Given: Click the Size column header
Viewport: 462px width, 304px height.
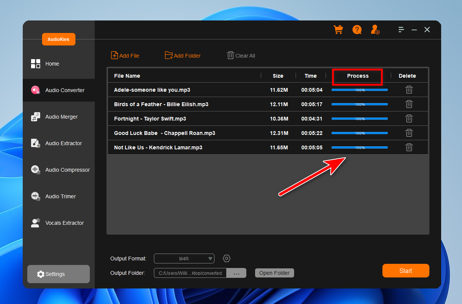Looking at the screenshot, I should pos(278,76).
